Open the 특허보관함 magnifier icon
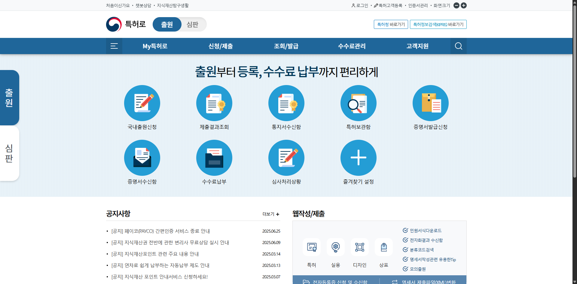Viewport: 577px width, 284px height. tap(358, 103)
